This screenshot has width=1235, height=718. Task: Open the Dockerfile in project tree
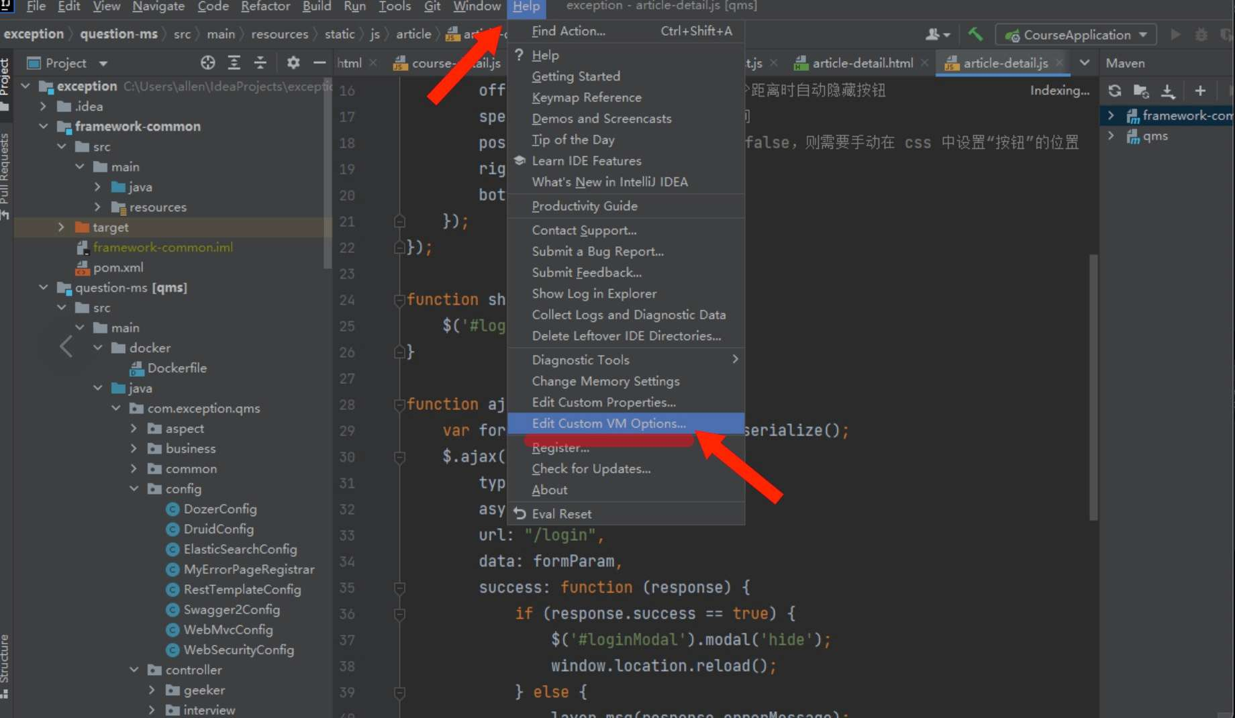177,368
